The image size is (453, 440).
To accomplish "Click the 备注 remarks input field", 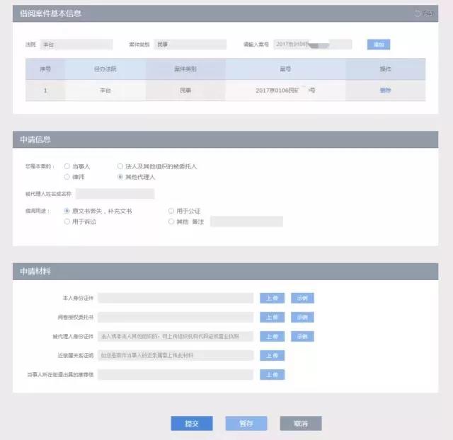I will (246, 221).
